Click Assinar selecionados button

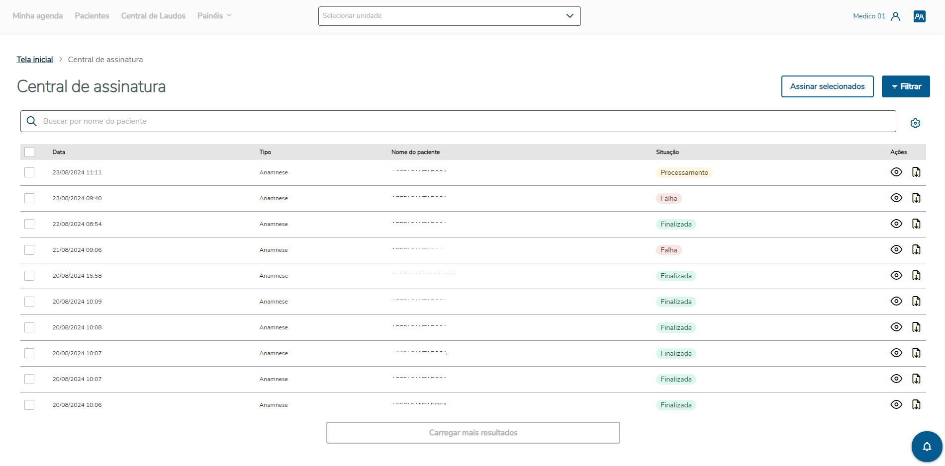click(827, 86)
